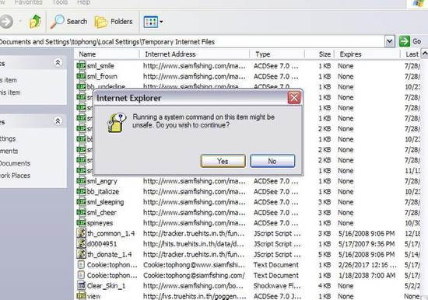Select the th_common_1.4 file name
The image size is (428, 300).
click(x=111, y=233)
